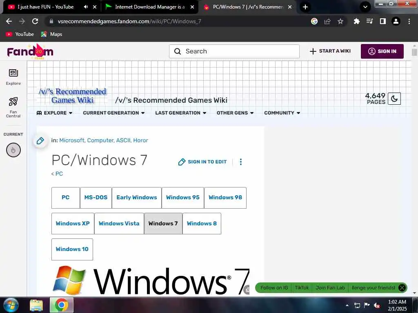Select the Windows 98 tab
The width and height of the screenshot is (418, 313).
(x=225, y=198)
